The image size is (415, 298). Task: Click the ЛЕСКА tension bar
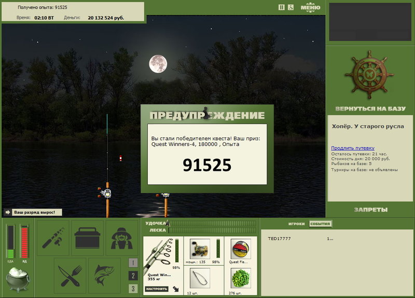[x=213, y=230]
